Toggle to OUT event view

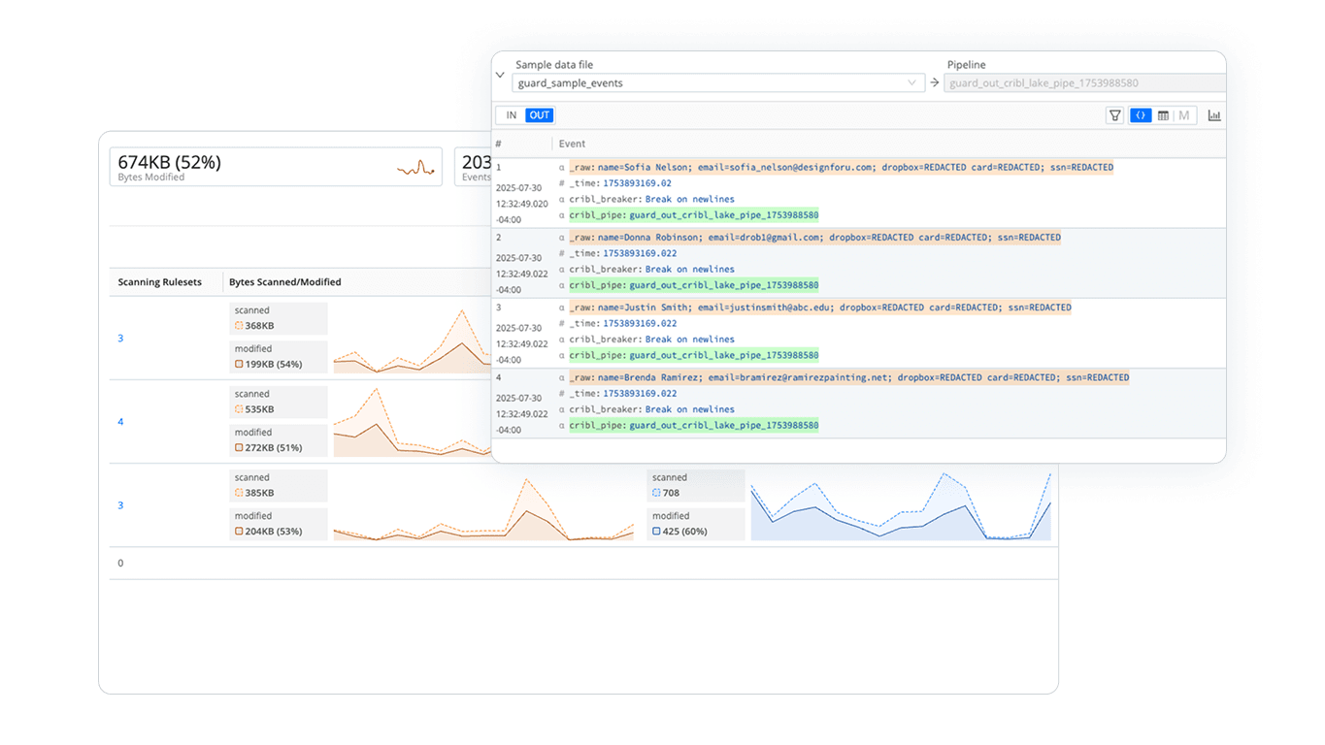(539, 115)
